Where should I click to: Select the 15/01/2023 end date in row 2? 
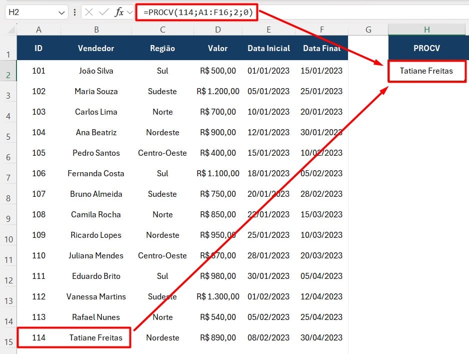pos(321,71)
